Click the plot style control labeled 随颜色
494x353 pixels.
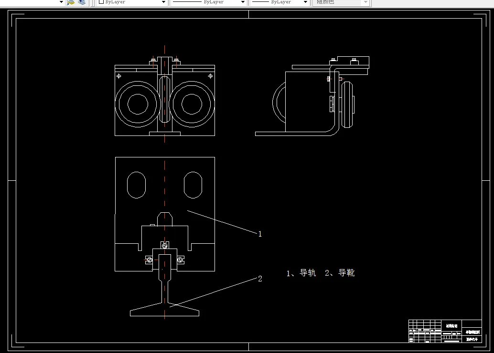334,2
